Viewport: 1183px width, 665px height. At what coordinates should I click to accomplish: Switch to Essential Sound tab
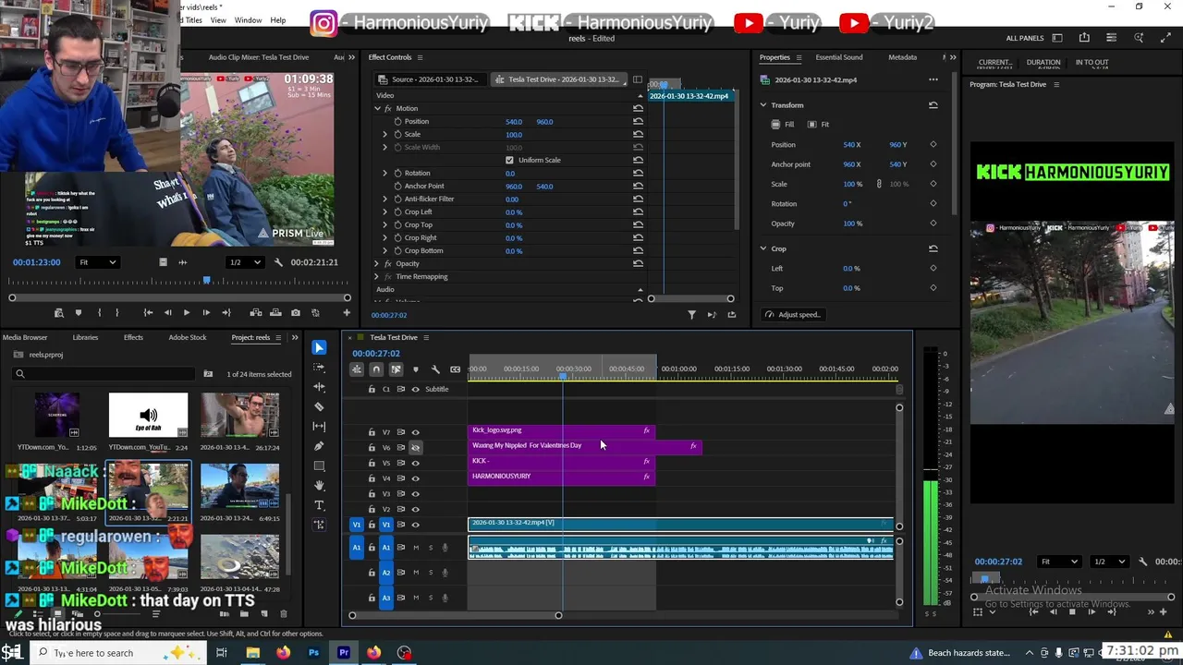(839, 57)
